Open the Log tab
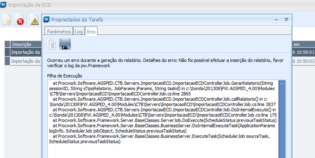The height and width of the screenshot is (158, 315). [x=79, y=31]
